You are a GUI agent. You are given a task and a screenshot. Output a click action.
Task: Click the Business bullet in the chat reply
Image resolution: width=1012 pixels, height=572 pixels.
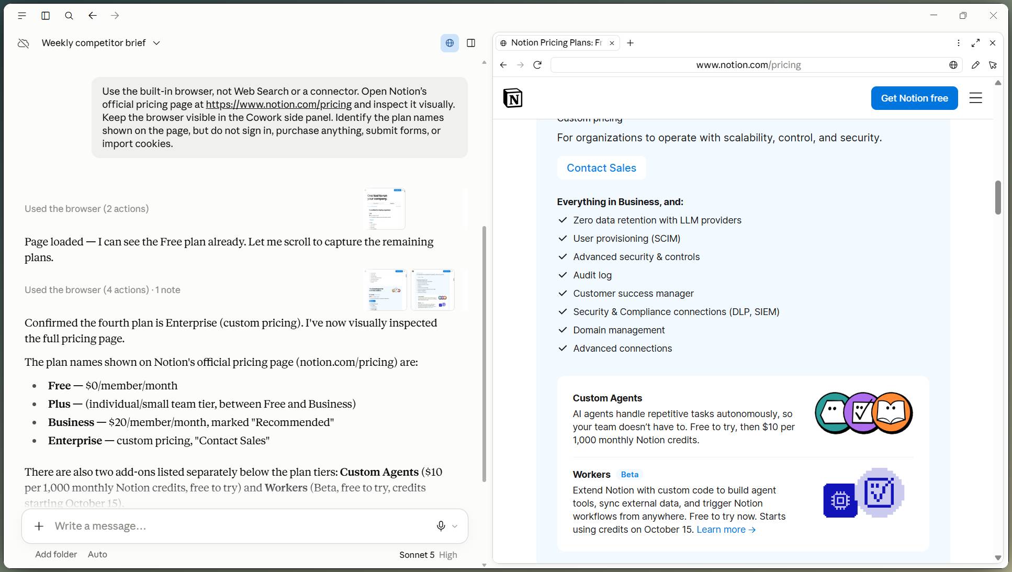tap(191, 422)
